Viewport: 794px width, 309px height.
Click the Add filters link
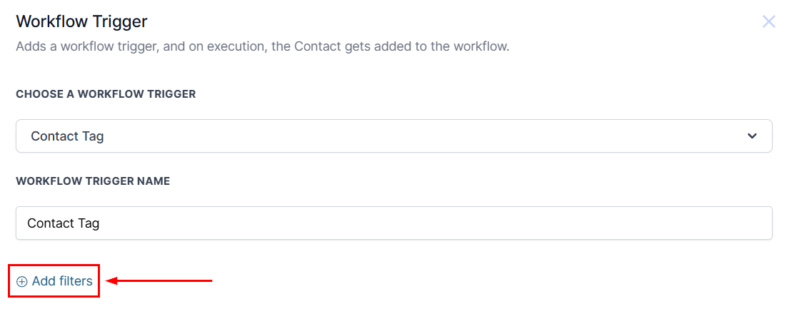pyautogui.click(x=54, y=281)
